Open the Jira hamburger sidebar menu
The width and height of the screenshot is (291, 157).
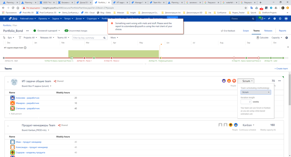[4, 19]
